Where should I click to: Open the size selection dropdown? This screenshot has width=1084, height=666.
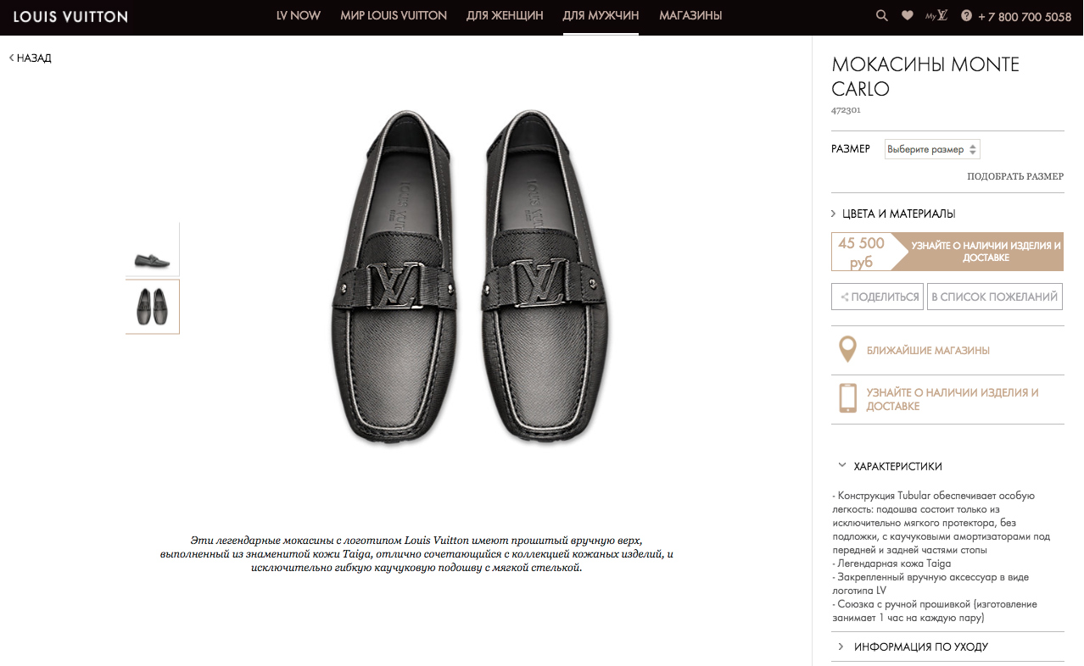coord(931,149)
